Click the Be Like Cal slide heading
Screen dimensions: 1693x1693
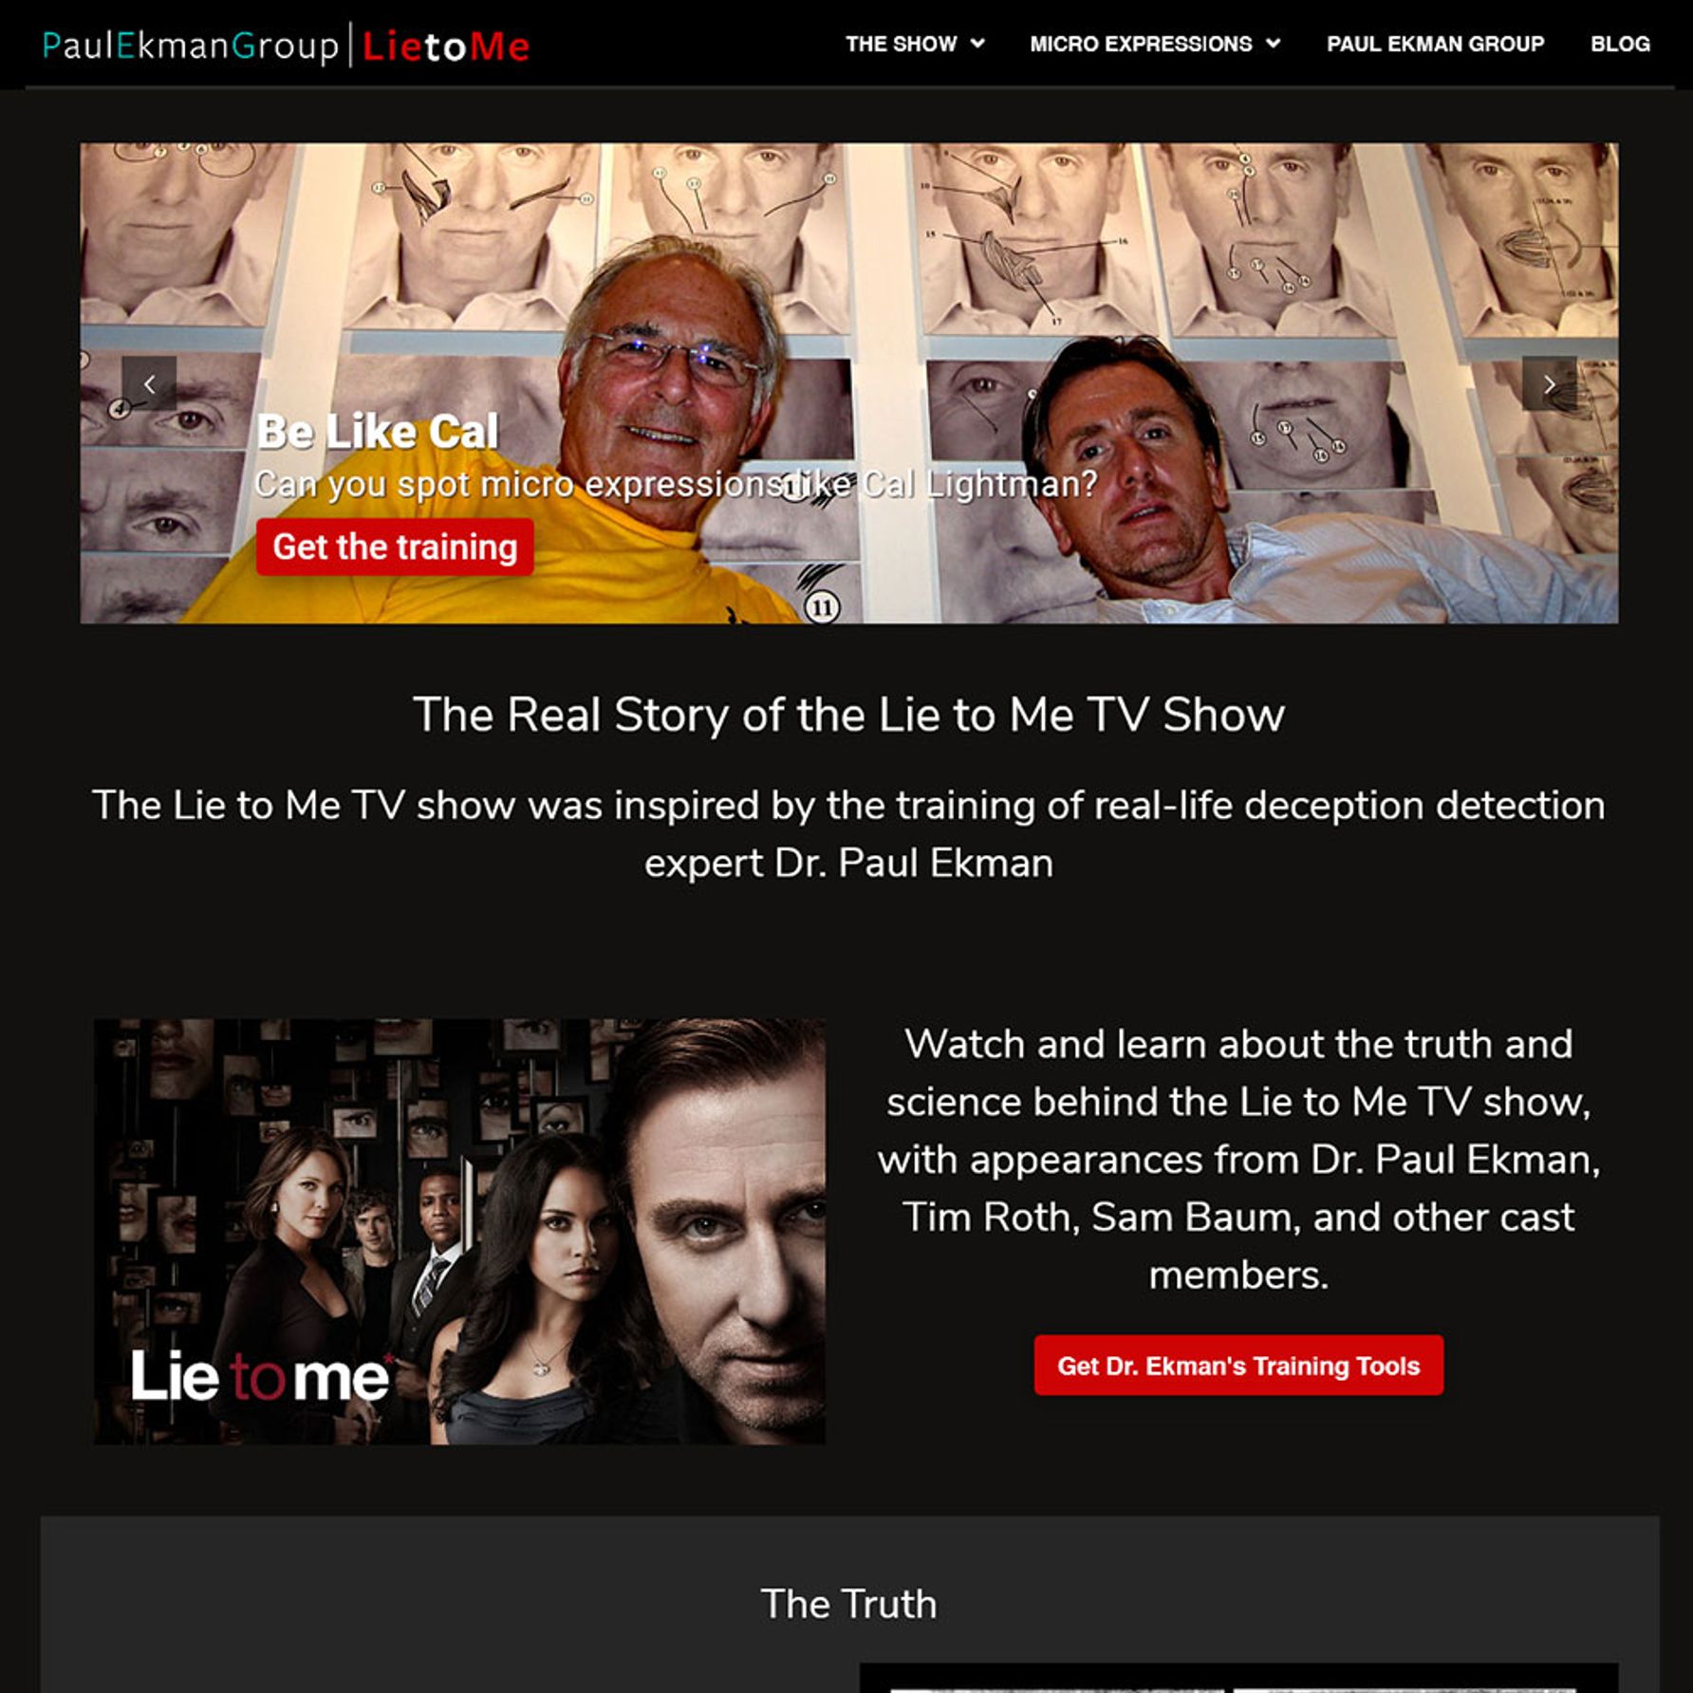click(378, 432)
